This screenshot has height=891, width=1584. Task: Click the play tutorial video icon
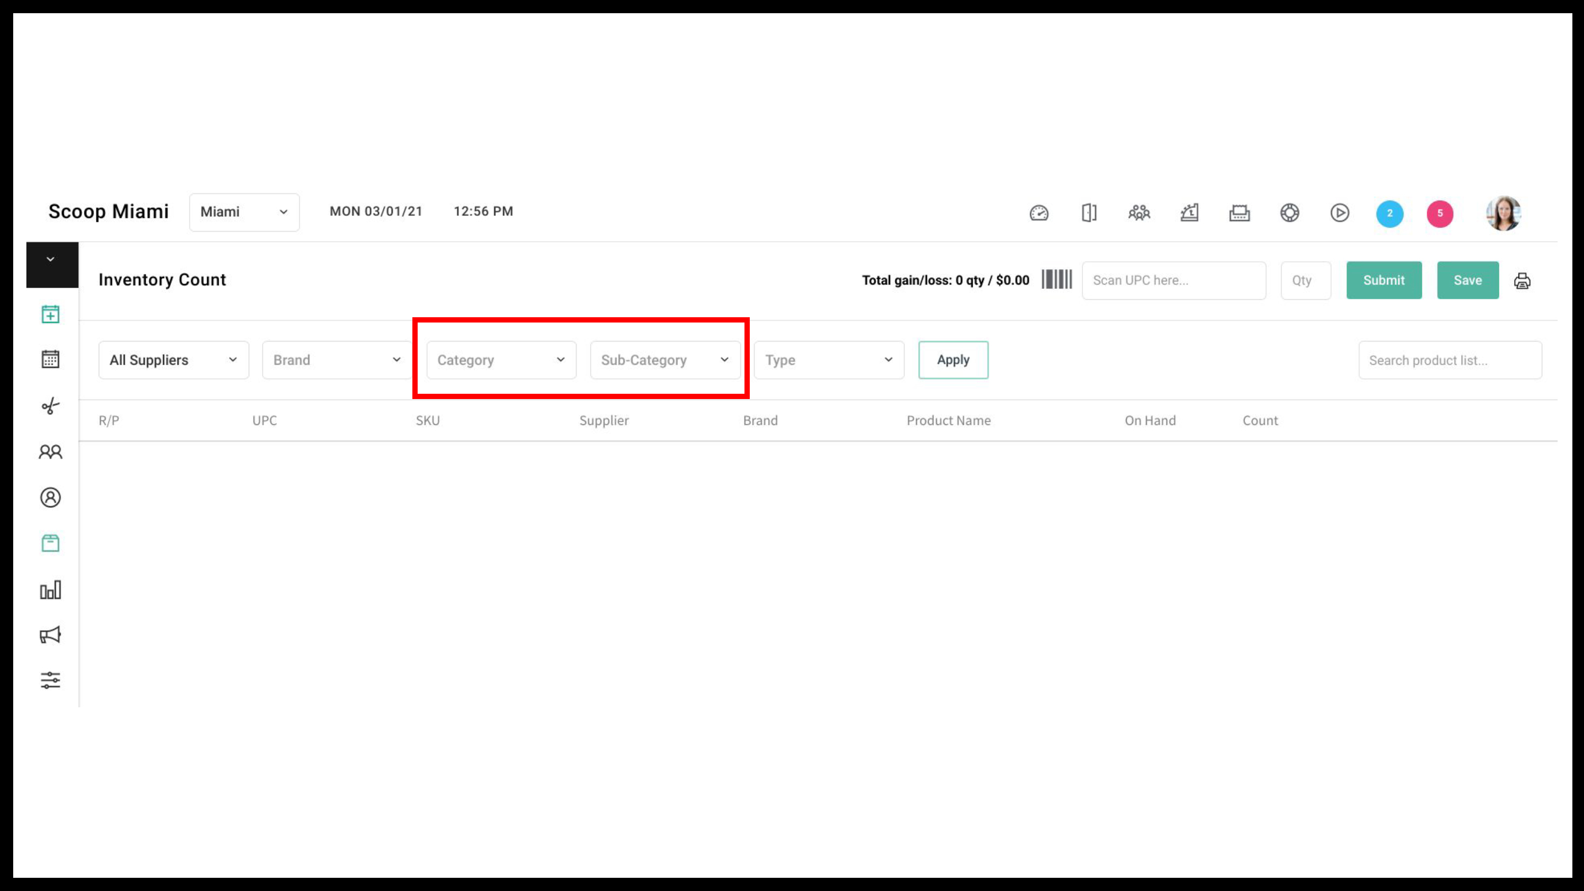click(x=1339, y=213)
